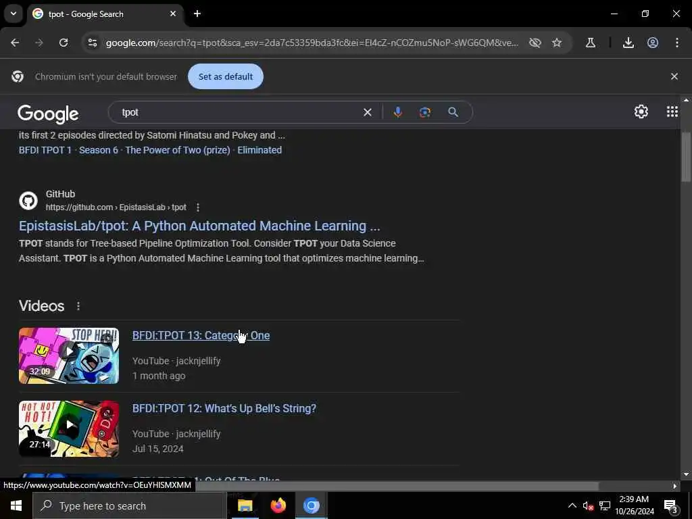
Task: Reload the current page
Action: click(64, 43)
